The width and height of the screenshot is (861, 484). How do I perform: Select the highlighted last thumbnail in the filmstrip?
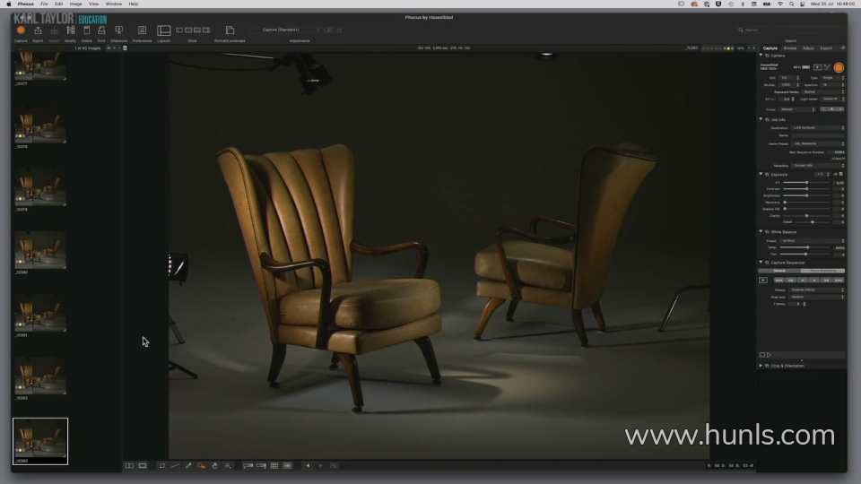tap(40, 439)
